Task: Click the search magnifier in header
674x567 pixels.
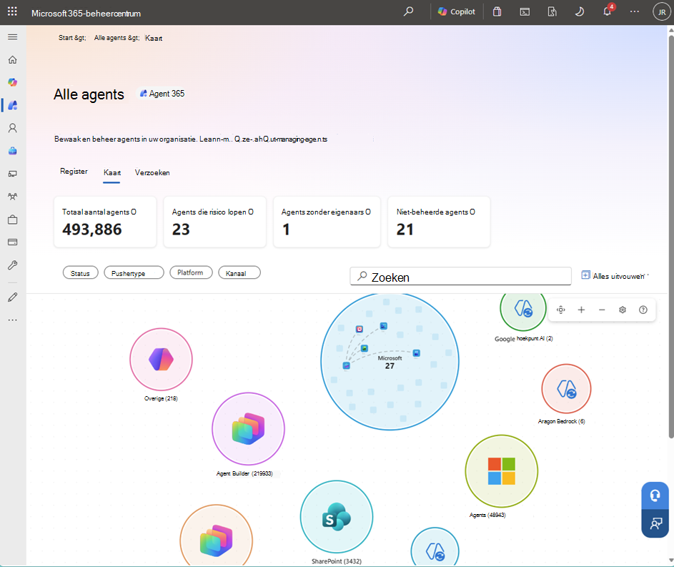Action: pos(408,11)
